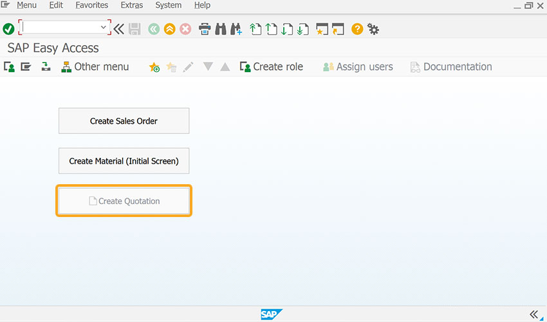
Task: Open the System menu
Action: (x=168, y=5)
